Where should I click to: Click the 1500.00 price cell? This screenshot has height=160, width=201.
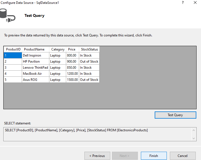point(73,80)
